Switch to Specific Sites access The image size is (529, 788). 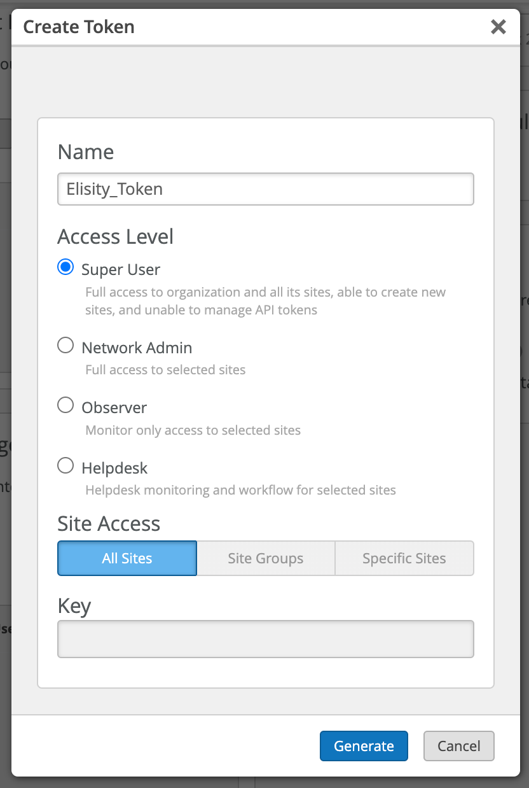(x=404, y=558)
